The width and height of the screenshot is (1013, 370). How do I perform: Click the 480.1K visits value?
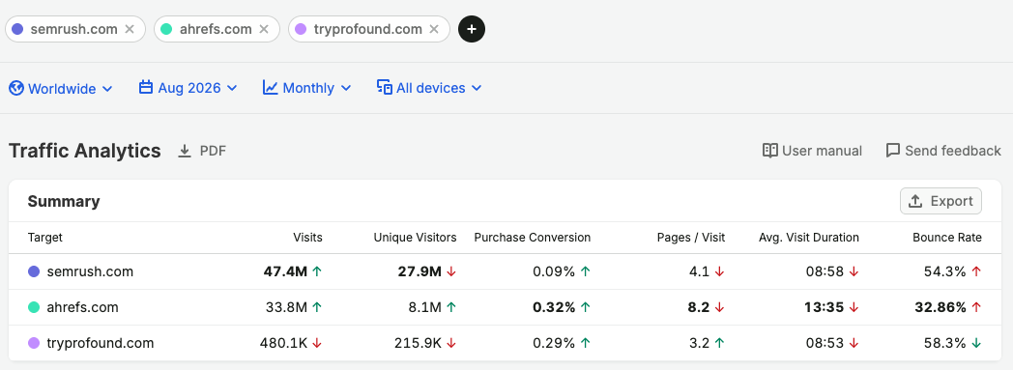[283, 343]
